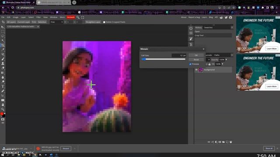
Task: Select the Zoom tool in the left toolbar
Action: 3,109
